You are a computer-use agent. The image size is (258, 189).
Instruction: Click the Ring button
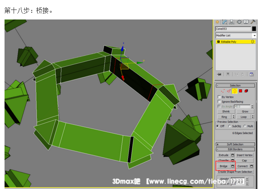click(224, 117)
